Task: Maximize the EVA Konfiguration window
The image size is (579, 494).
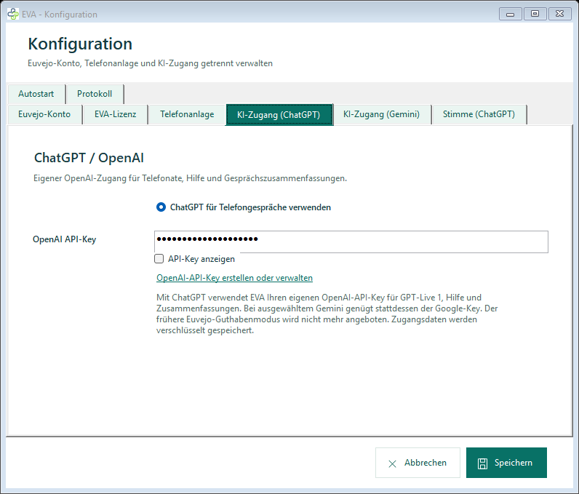Action: point(535,14)
